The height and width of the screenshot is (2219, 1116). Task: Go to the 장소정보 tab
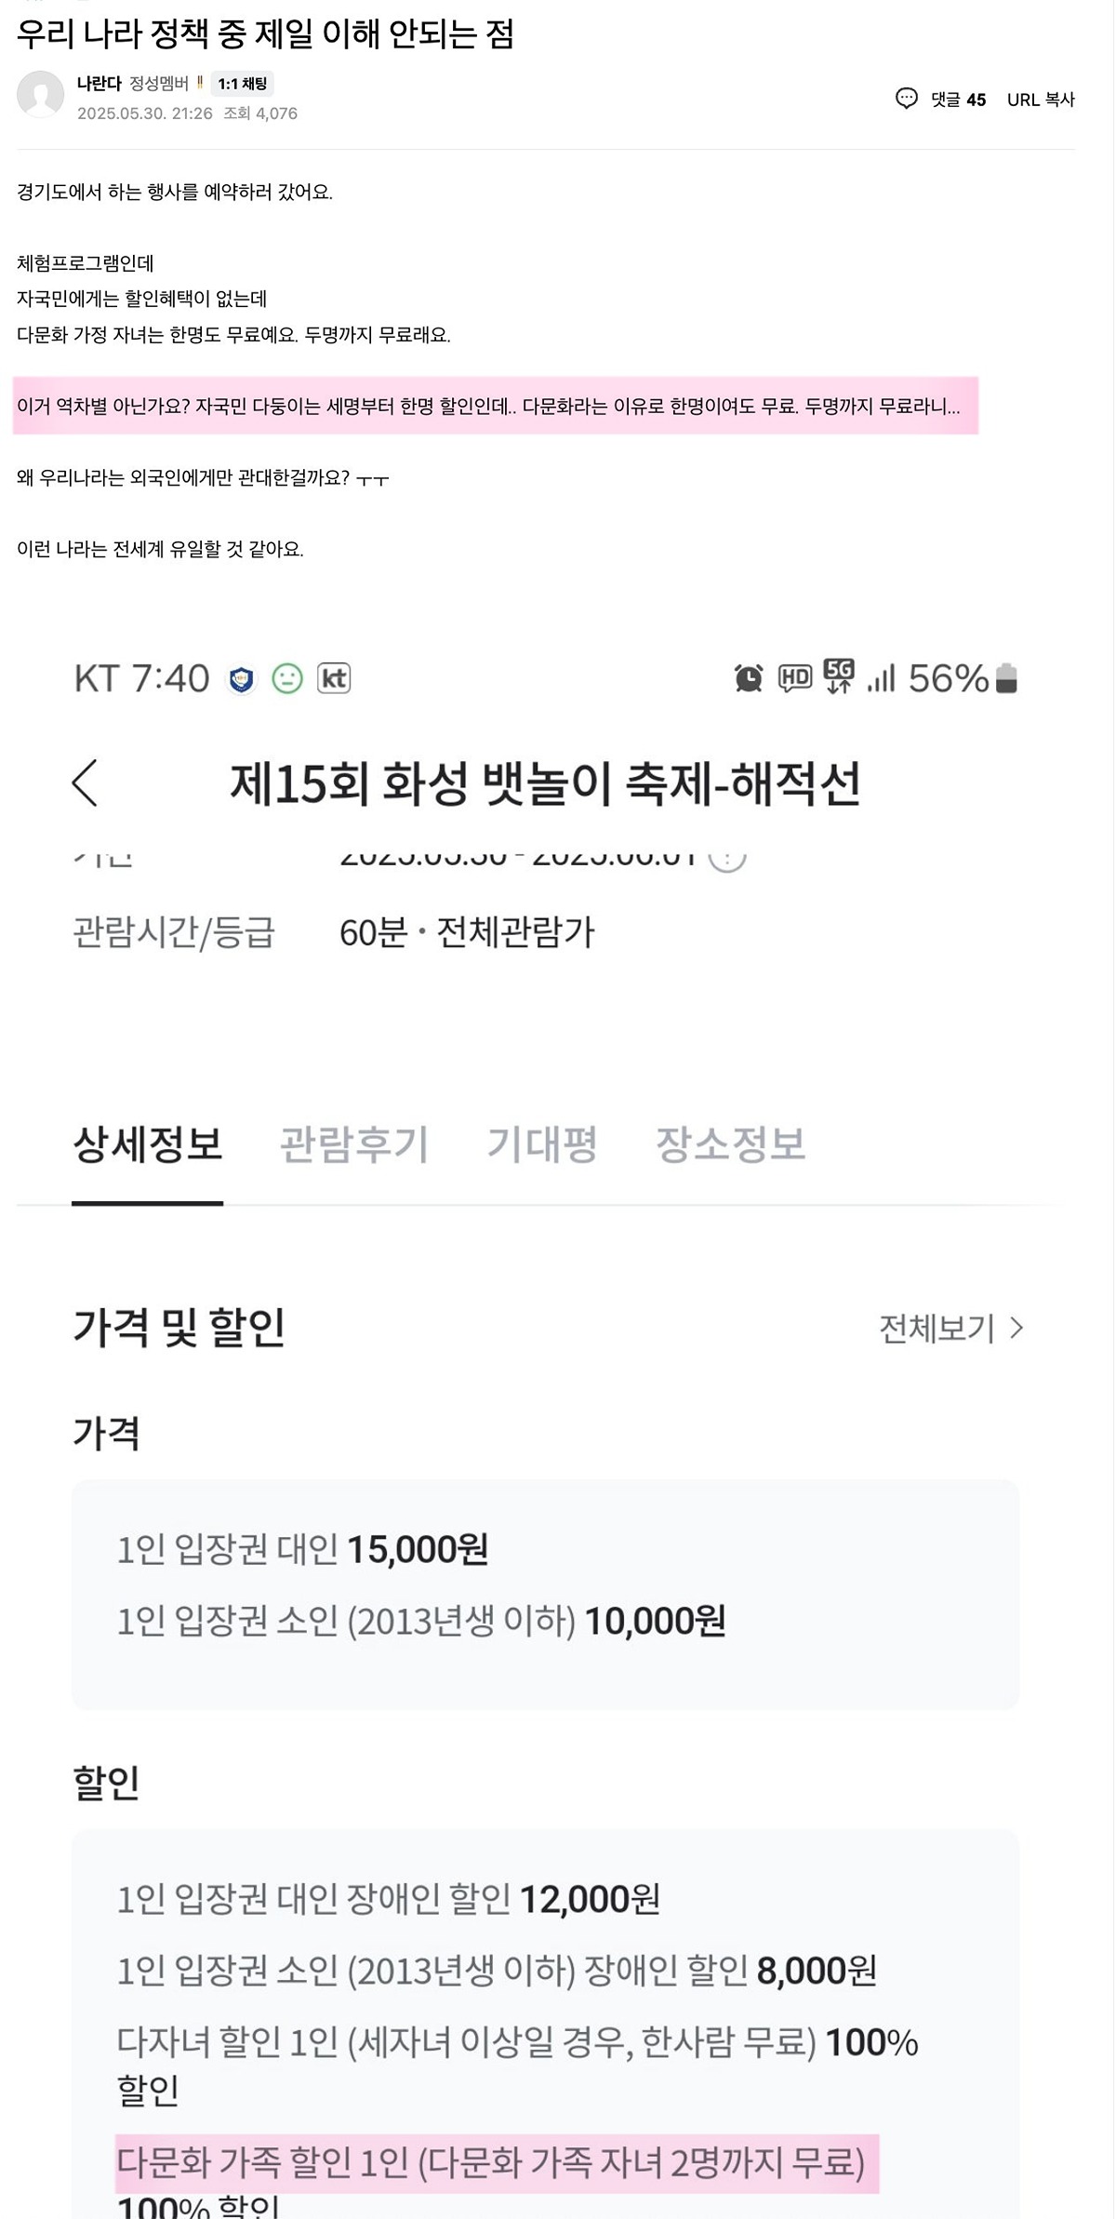coord(731,1144)
